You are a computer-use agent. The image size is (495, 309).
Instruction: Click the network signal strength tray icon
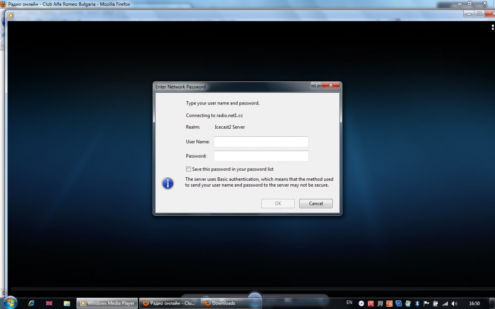click(445, 303)
